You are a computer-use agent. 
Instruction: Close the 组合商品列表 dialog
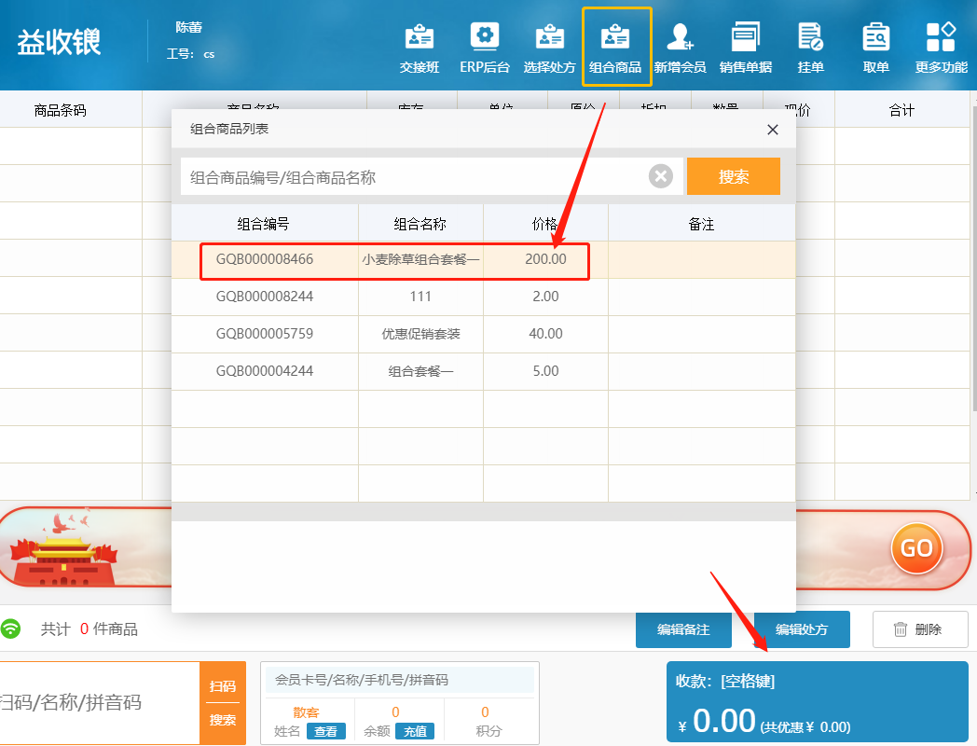pyautogui.click(x=772, y=130)
